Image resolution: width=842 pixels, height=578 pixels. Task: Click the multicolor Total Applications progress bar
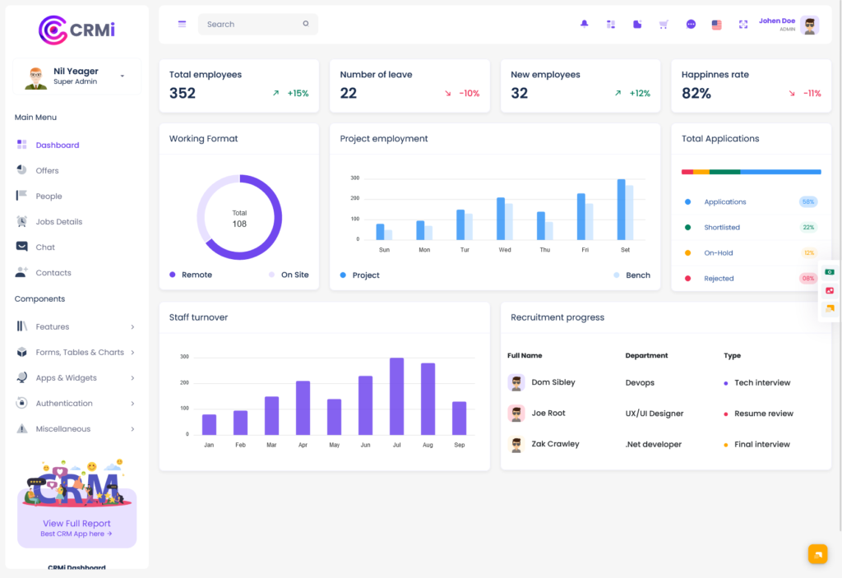point(751,171)
